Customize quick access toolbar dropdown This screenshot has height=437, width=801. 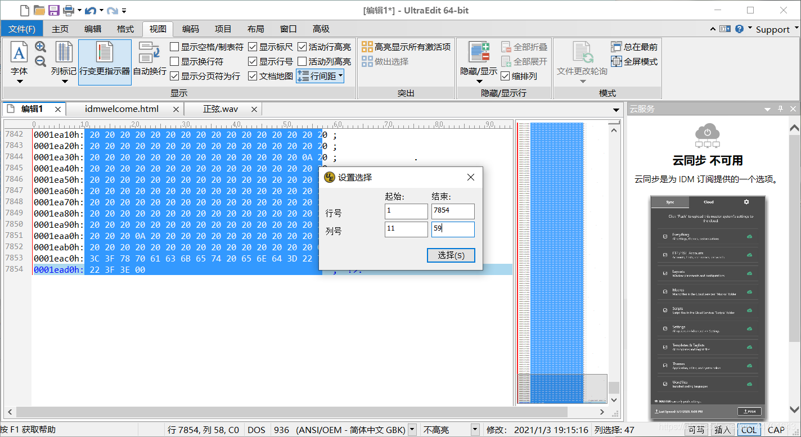[x=124, y=11]
